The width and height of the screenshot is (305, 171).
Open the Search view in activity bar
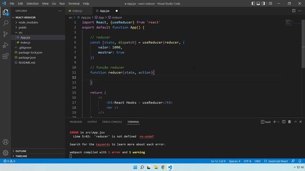5,23
